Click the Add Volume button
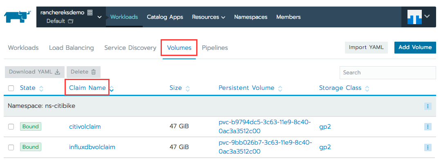 click(x=415, y=47)
